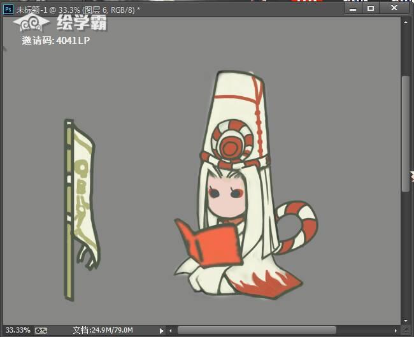Click the horizontal scrollbar thumb
Image resolution: width=414 pixels, height=337 pixels.
[x=257, y=330]
